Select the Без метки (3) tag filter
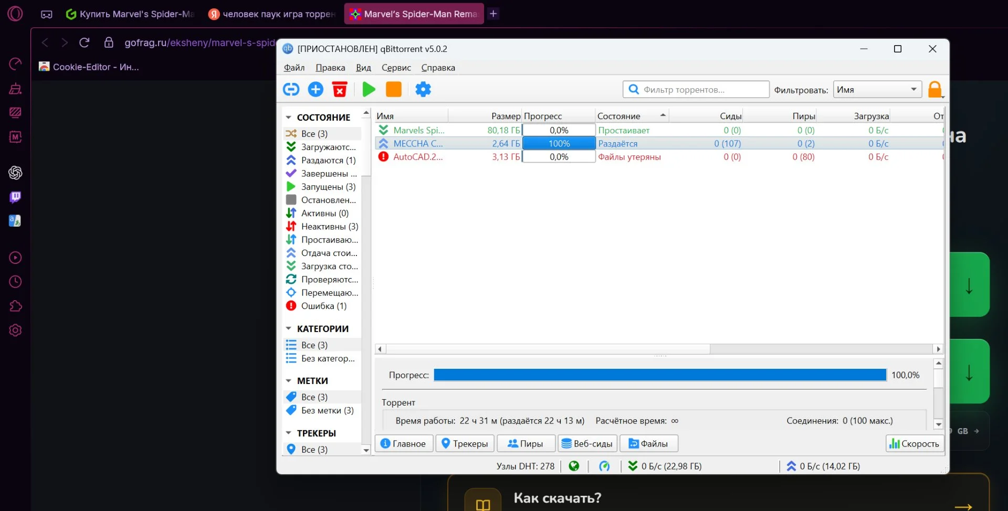The width and height of the screenshot is (1008, 511). [322, 410]
